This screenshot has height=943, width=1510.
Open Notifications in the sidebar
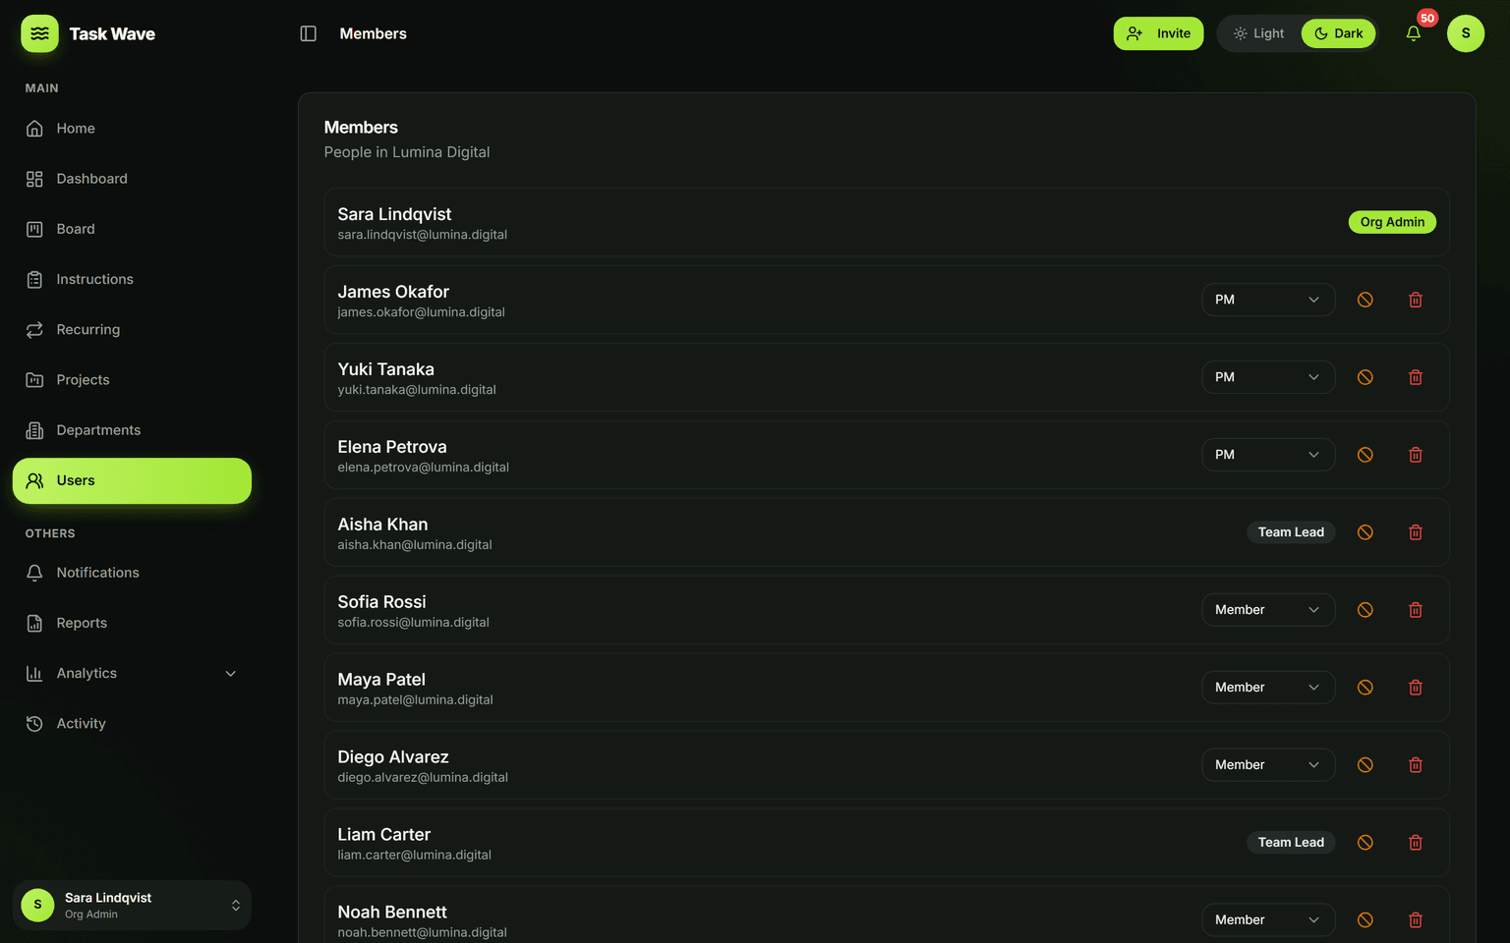132,573
